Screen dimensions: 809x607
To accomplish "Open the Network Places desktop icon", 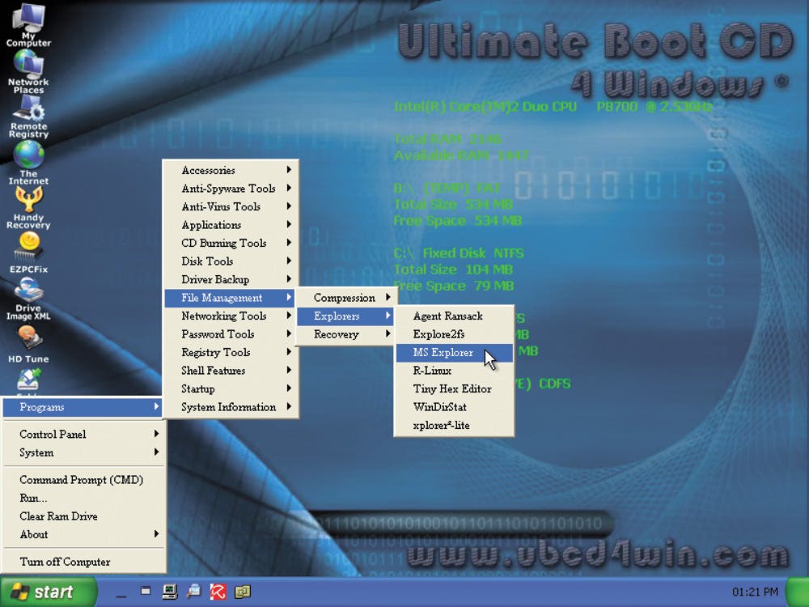I will tap(28, 72).
